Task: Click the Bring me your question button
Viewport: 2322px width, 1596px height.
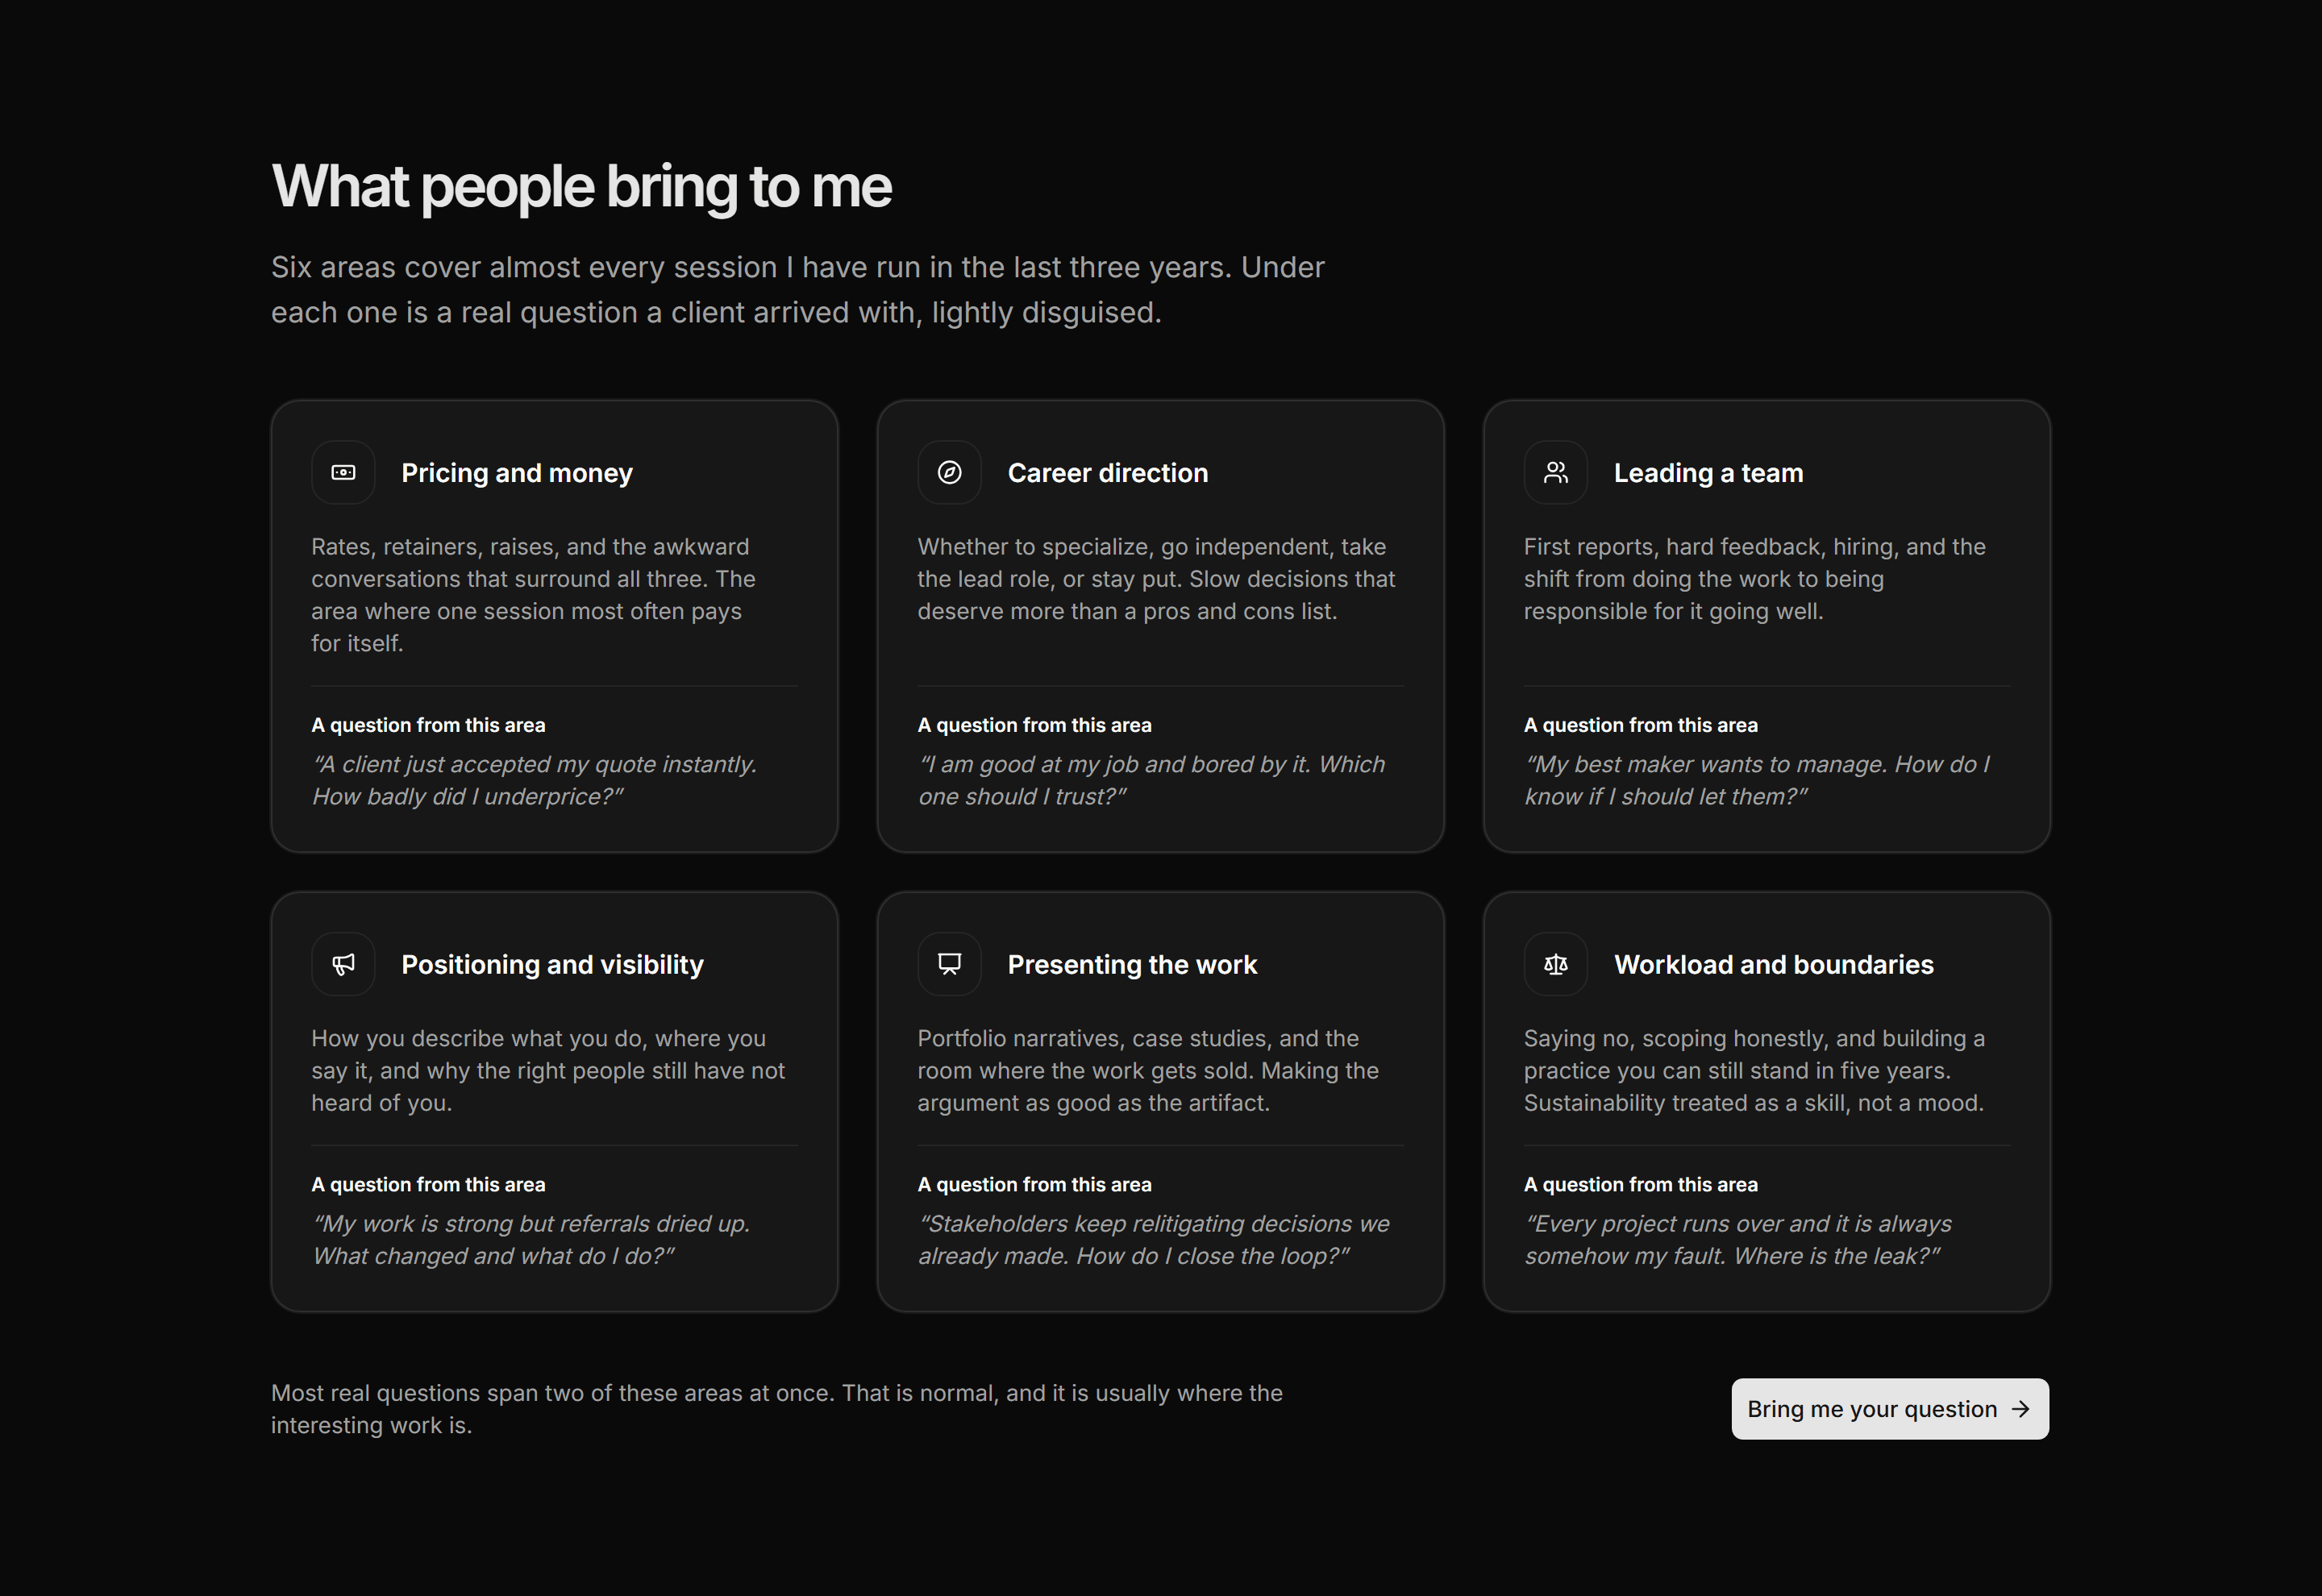Action: click(x=1890, y=1409)
